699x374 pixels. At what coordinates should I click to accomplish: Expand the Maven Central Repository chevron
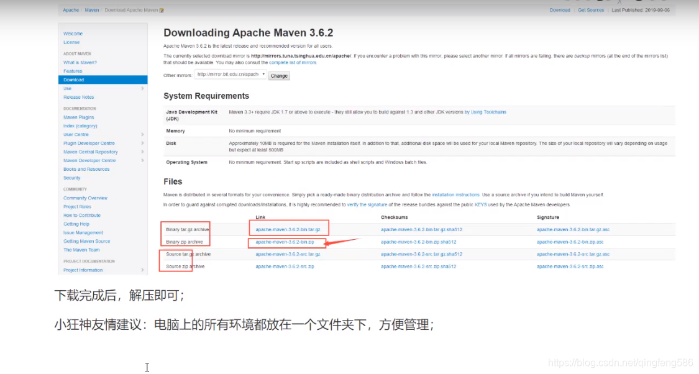coord(142,152)
